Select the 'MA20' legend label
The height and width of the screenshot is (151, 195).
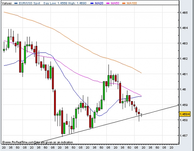tap(99, 3)
